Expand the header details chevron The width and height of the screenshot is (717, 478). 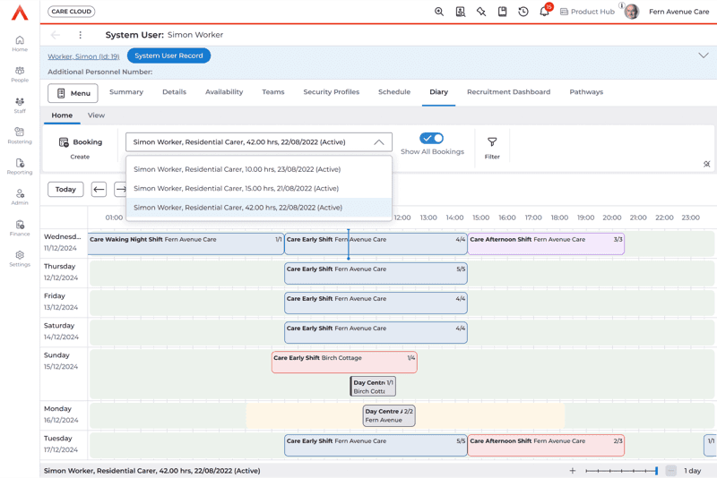tap(704, 55)
